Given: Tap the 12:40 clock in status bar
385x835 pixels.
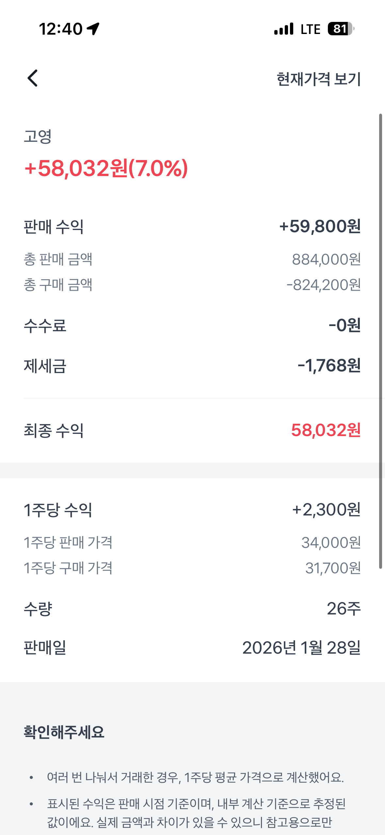Looking at the screenshot, I should tap(61, 29).
